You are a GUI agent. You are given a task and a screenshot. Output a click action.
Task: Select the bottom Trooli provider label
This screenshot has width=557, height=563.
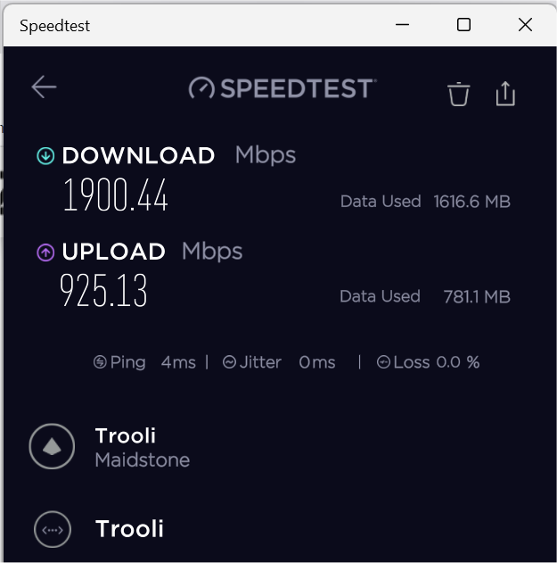click(x=129, y=528)
